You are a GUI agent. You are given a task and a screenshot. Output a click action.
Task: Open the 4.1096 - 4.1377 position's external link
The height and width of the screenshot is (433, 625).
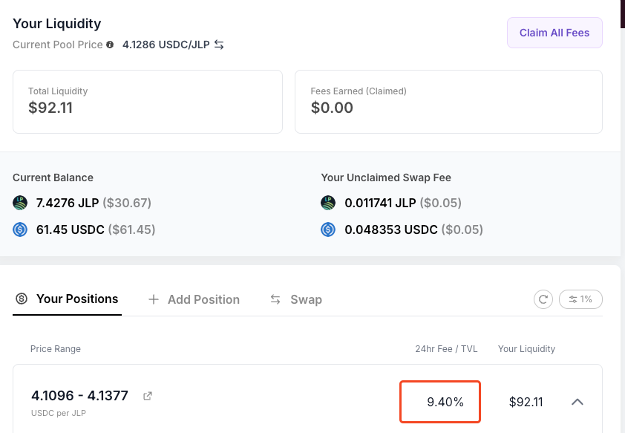coord(148,396)
